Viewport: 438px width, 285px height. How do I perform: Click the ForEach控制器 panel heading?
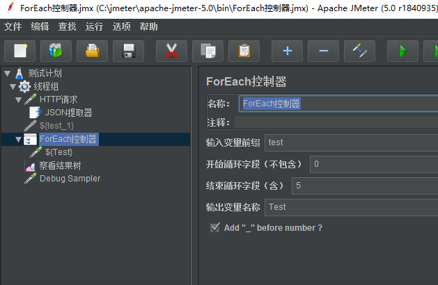pos(246,82)
